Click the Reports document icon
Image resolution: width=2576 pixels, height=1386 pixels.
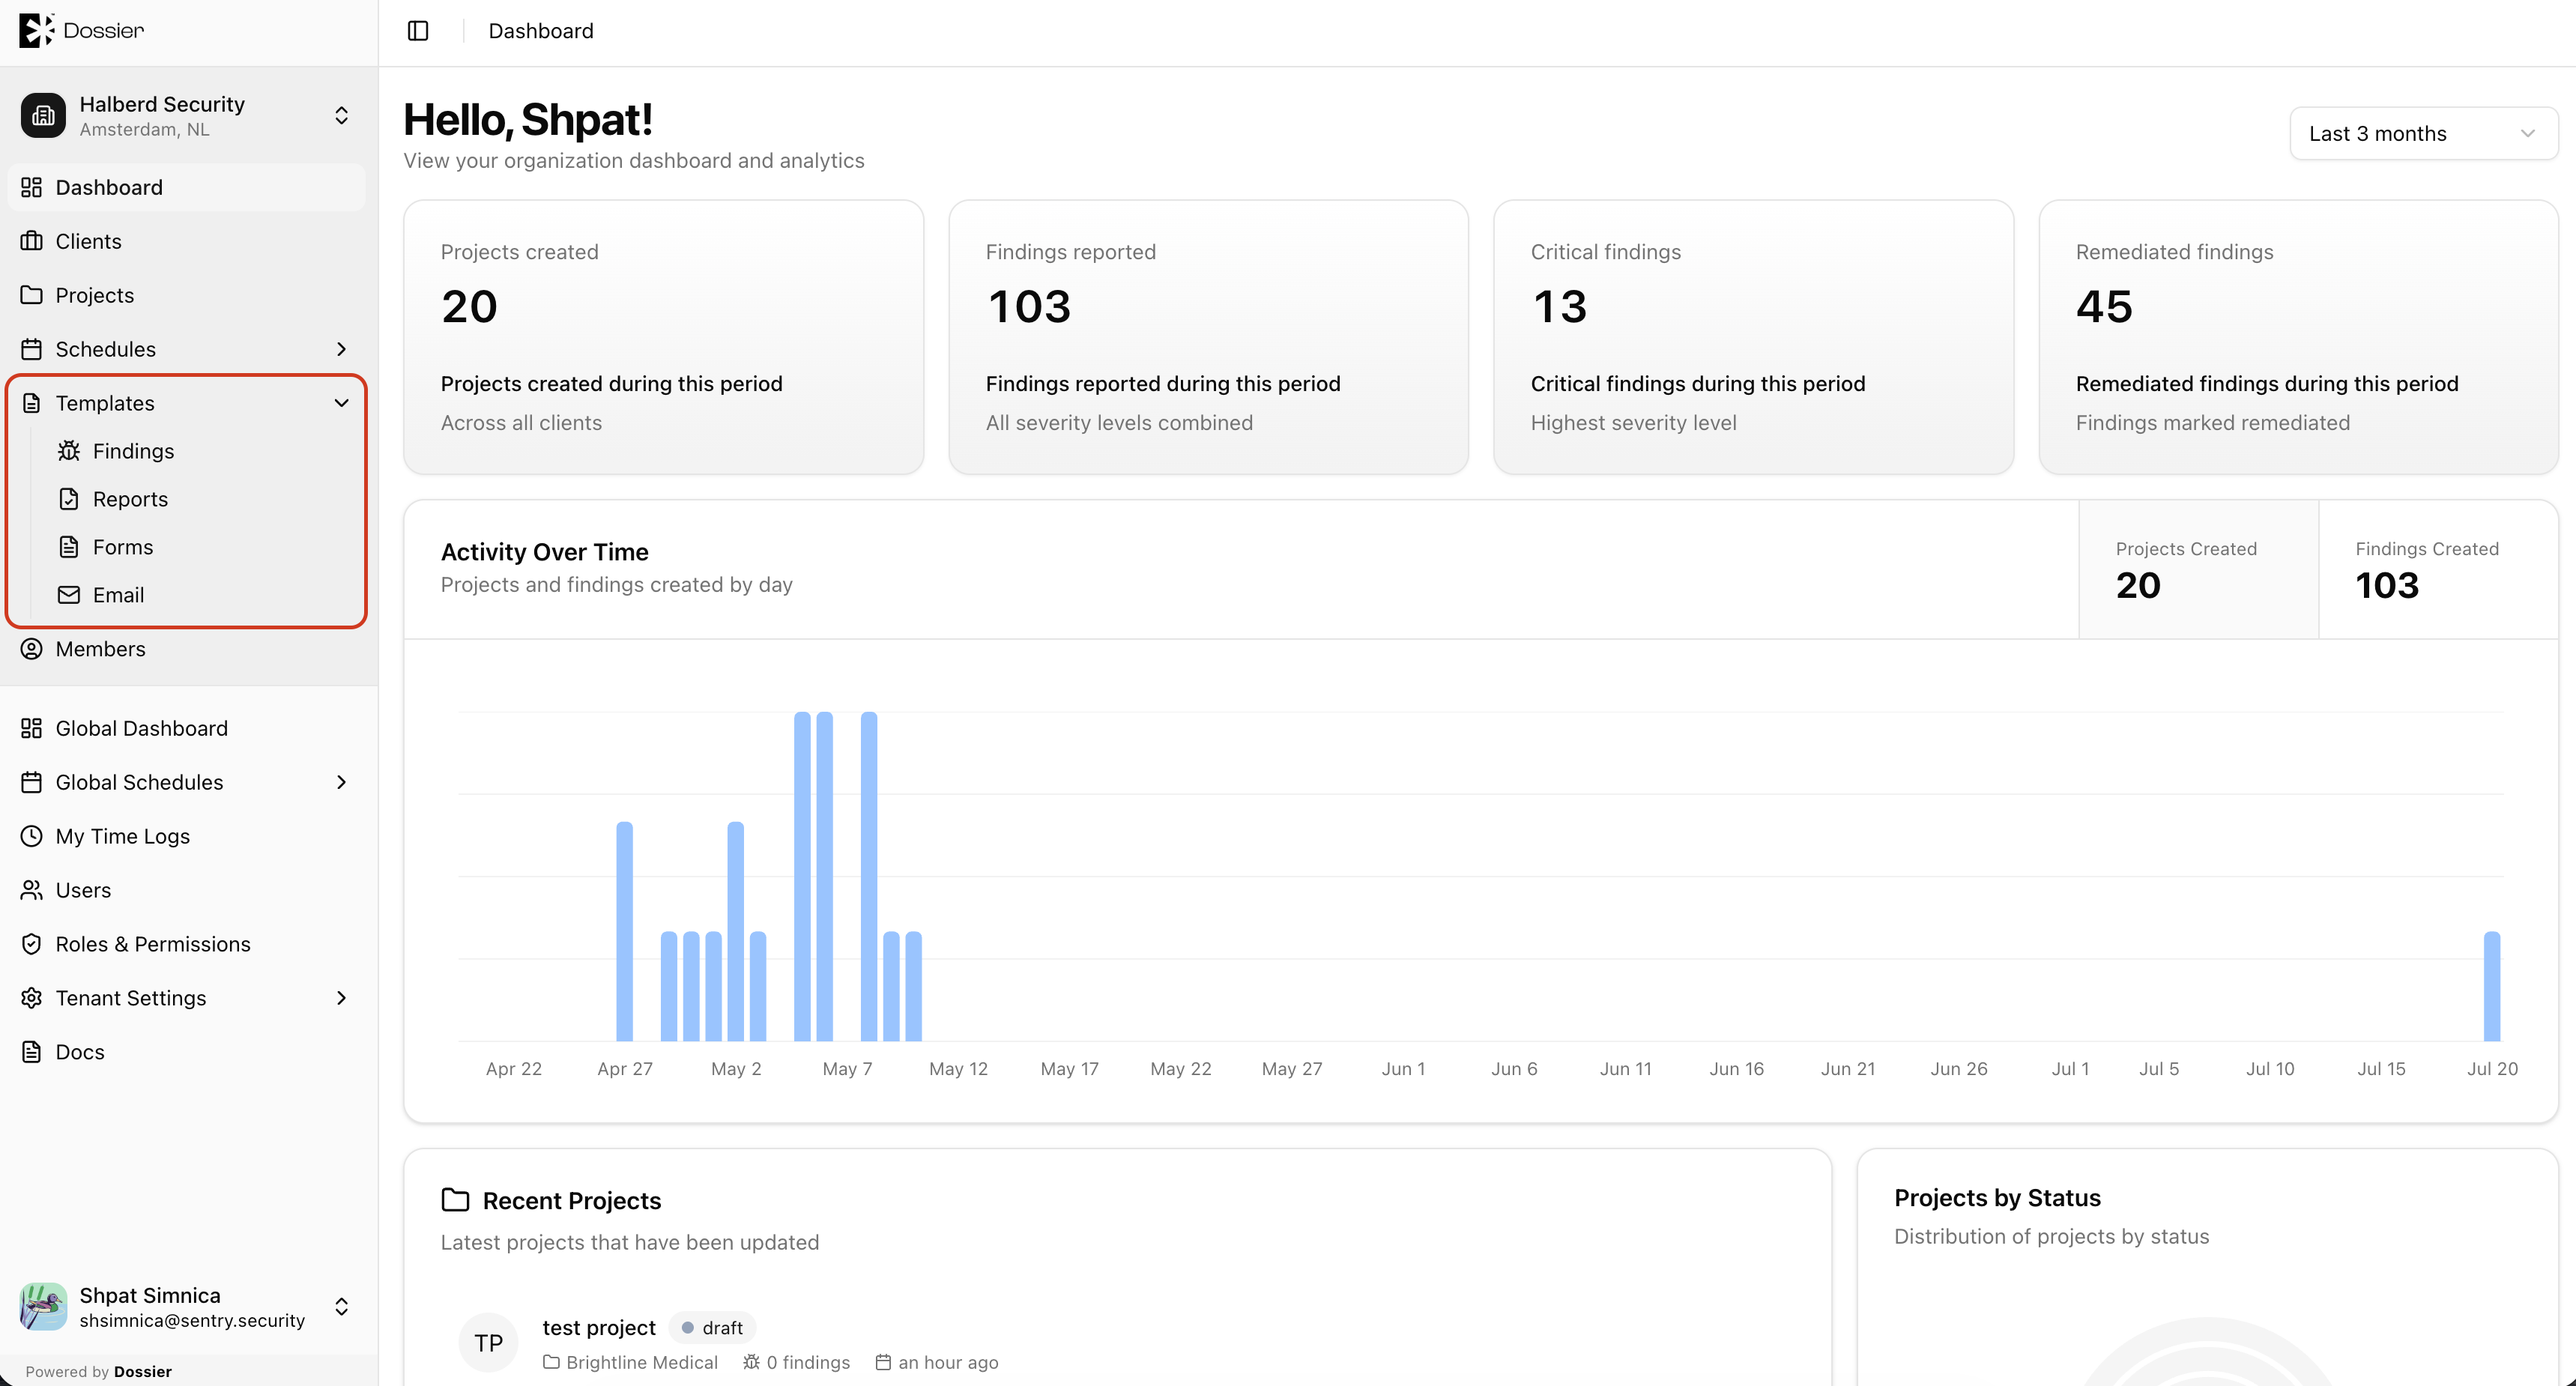coord(69,500)
